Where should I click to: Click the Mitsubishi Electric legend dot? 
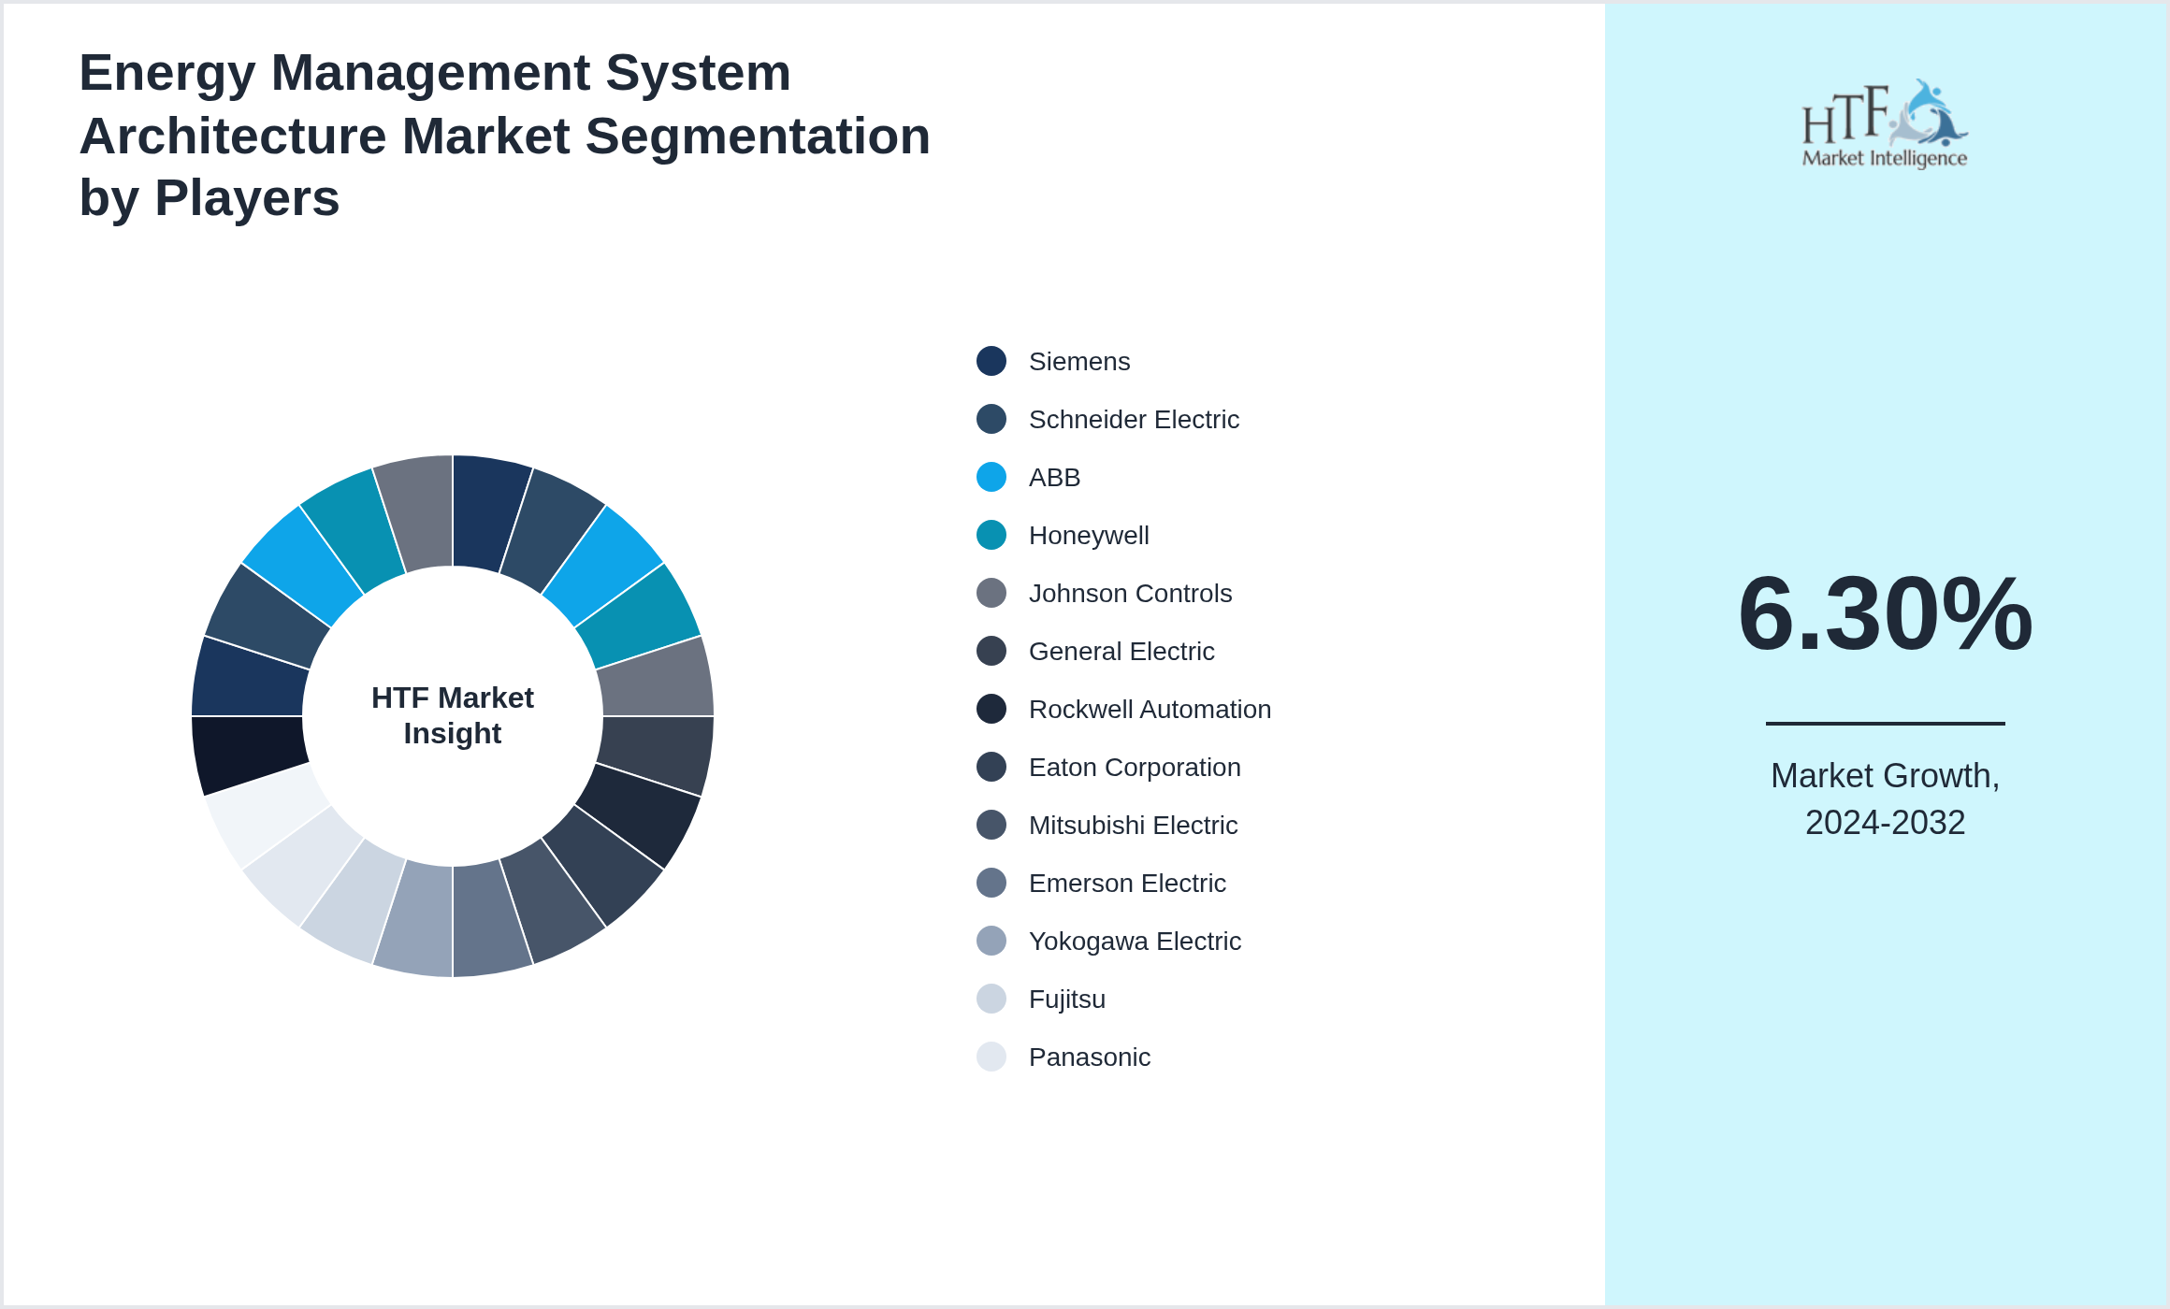coord(991,825)
